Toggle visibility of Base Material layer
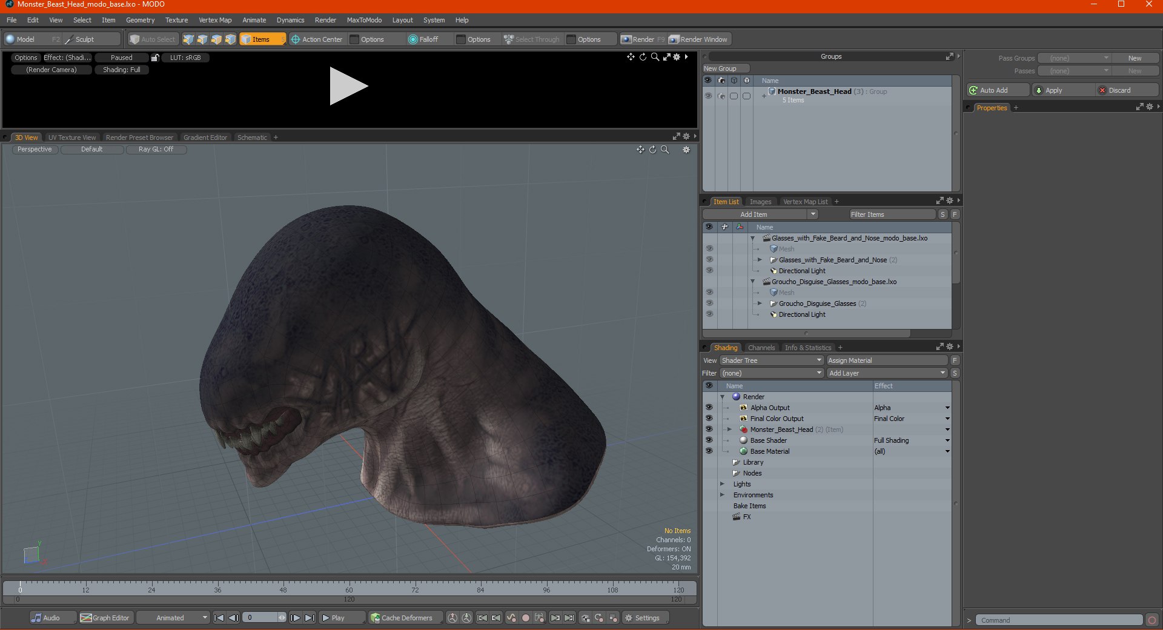Image resolution: width=1163 pixels, height=630 pixels. 709,451
